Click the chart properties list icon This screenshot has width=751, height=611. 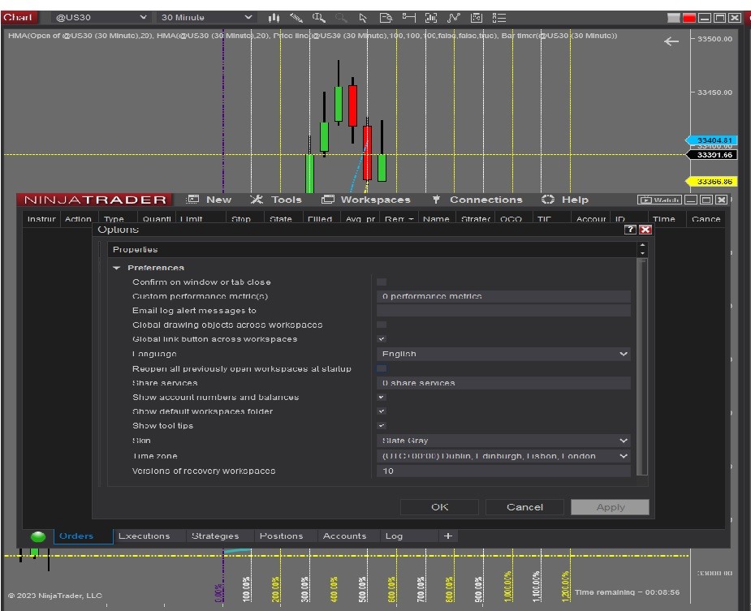tap(499, 17)
